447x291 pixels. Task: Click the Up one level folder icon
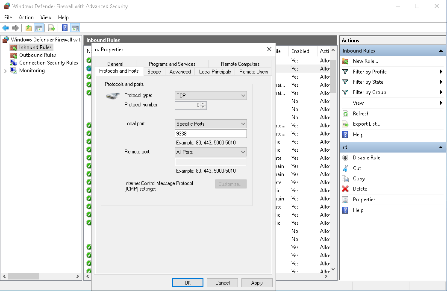point(29,28)
